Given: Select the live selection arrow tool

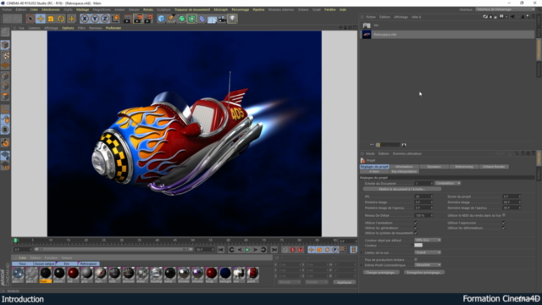Looking at the screenshot, I should click(x=30, y=19).
